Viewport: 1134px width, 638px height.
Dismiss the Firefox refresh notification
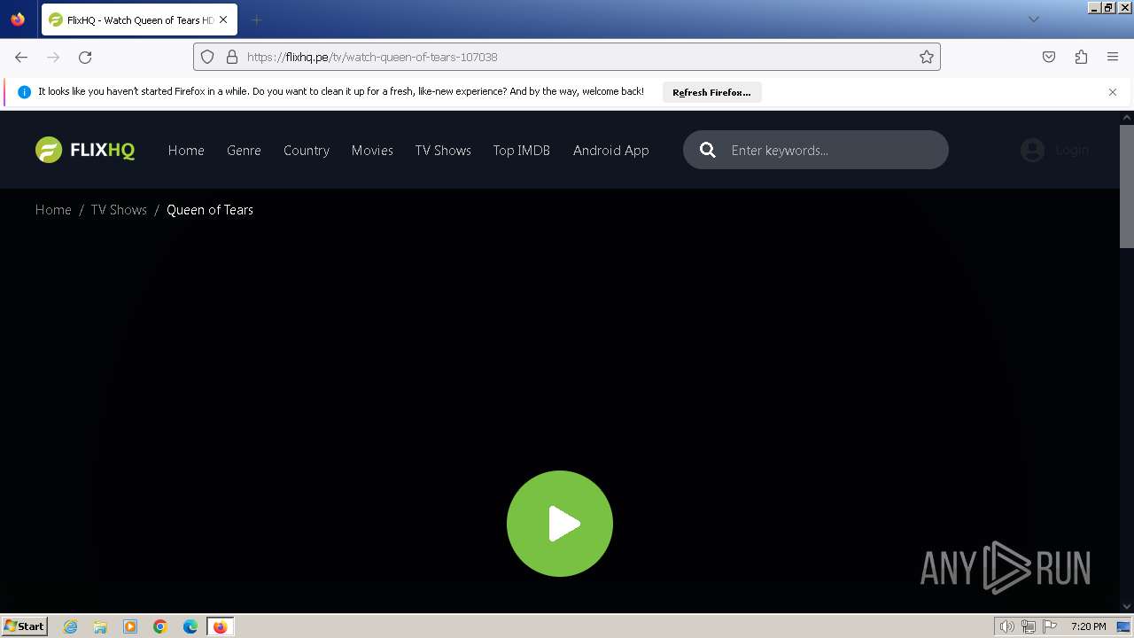1113,92
